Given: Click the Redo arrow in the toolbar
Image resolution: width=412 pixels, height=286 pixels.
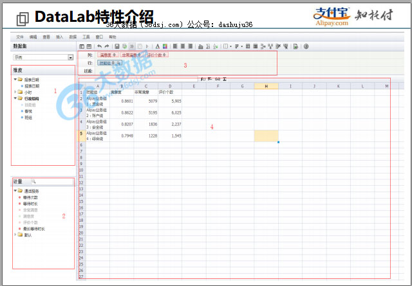Looking at the screenshot, I should (x=107, y=46).
